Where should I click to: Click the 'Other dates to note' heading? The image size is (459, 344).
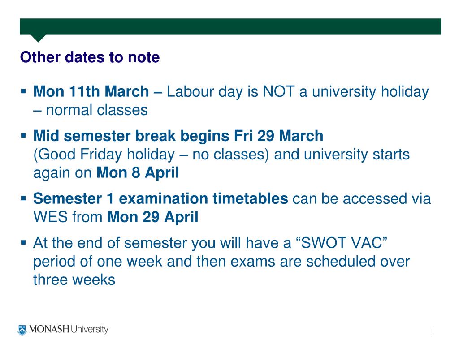[90, 57]
